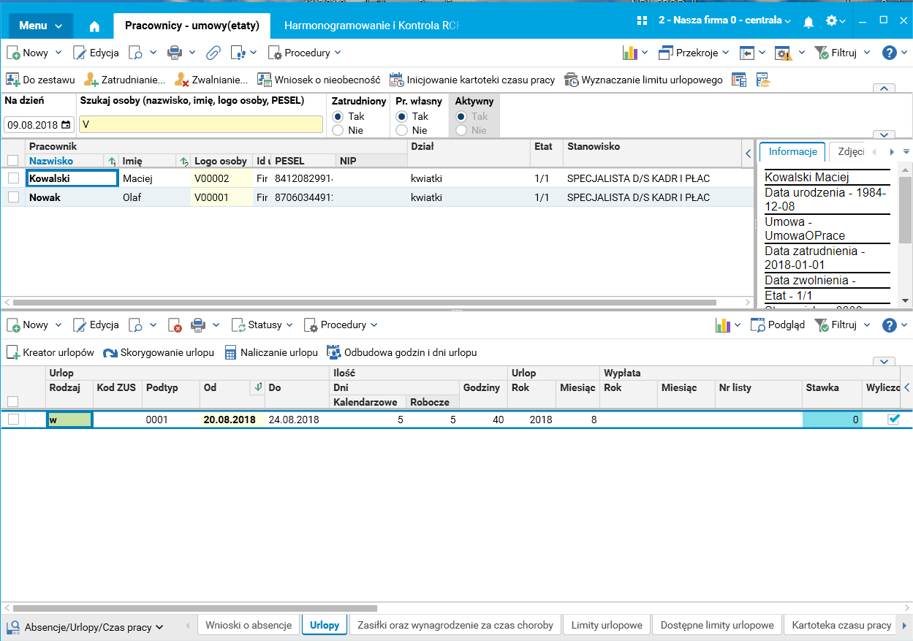This screenshot has height=641, width=913.
Task: Check the Kowalski row checkbox
Action: point(13,178)
